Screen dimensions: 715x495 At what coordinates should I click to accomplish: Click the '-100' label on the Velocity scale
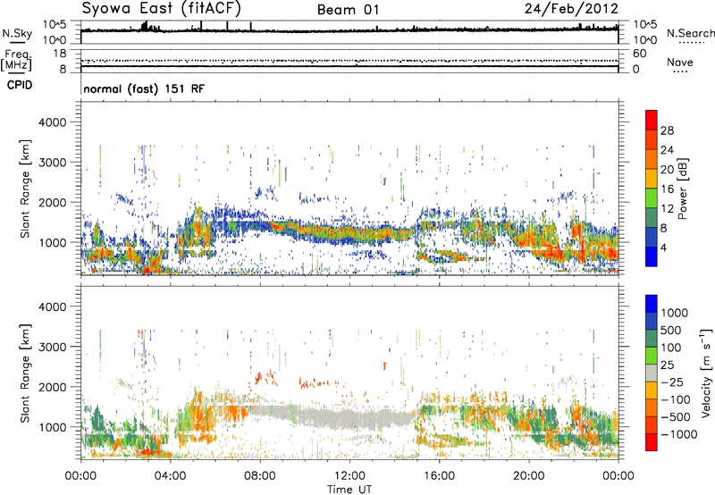[x=676, y=399]
